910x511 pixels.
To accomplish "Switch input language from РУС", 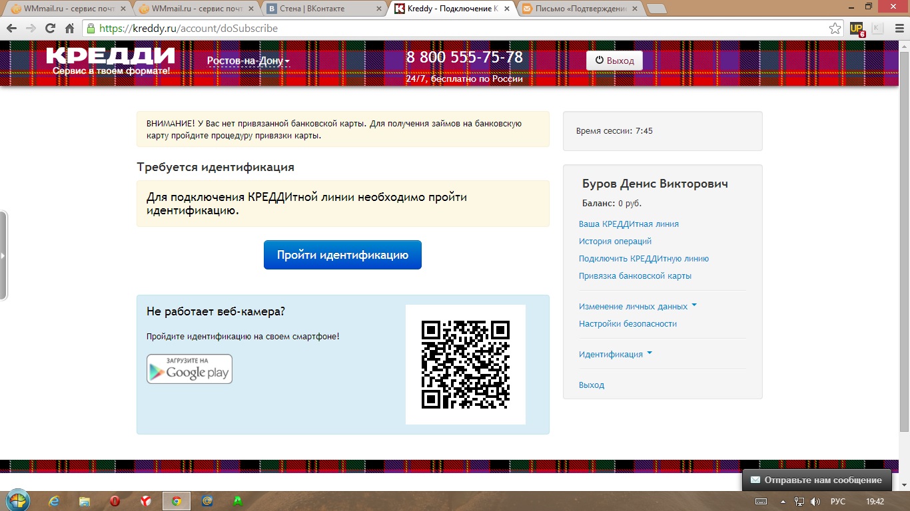I will tap(838, 501).
